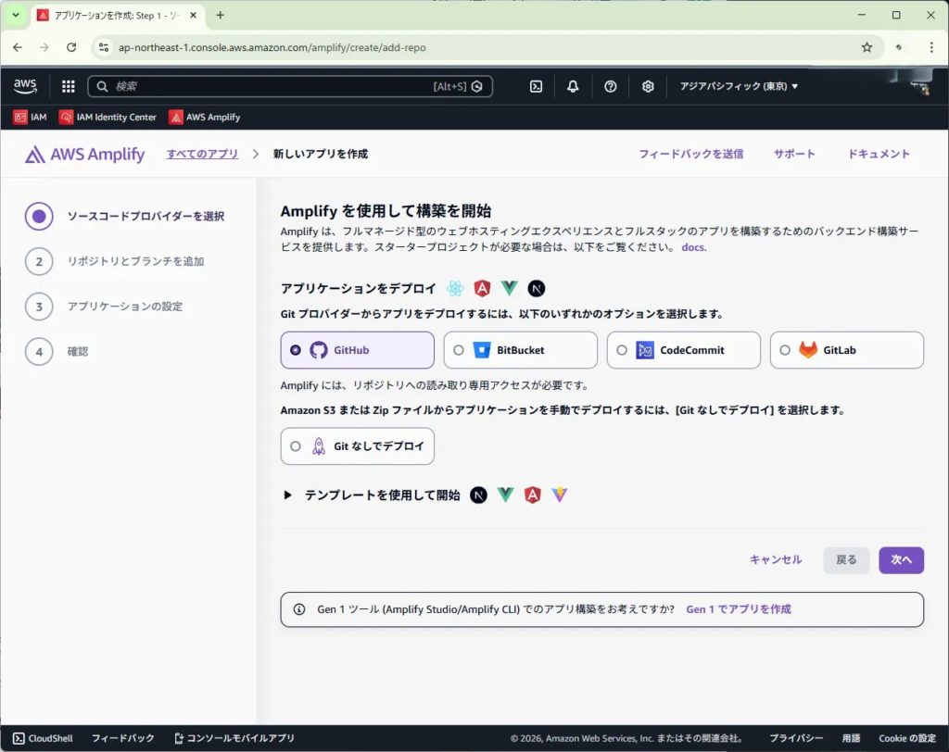Click the 次へ button
Image resolution: width=949 pixels, height=752 pixels.
coord(901,559)
